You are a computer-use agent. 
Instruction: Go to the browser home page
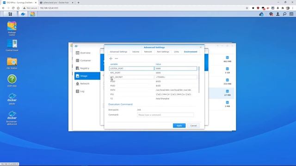18,8
